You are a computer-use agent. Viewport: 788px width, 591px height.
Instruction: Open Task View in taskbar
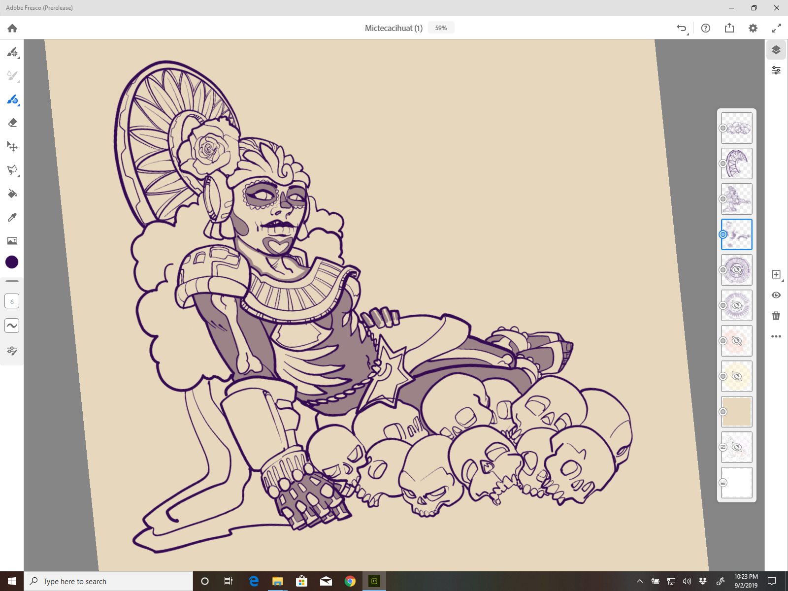(x=229, y=581)
